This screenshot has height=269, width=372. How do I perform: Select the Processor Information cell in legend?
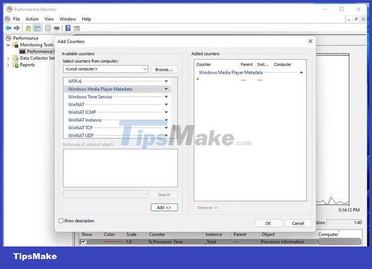(x=282, y=242)
